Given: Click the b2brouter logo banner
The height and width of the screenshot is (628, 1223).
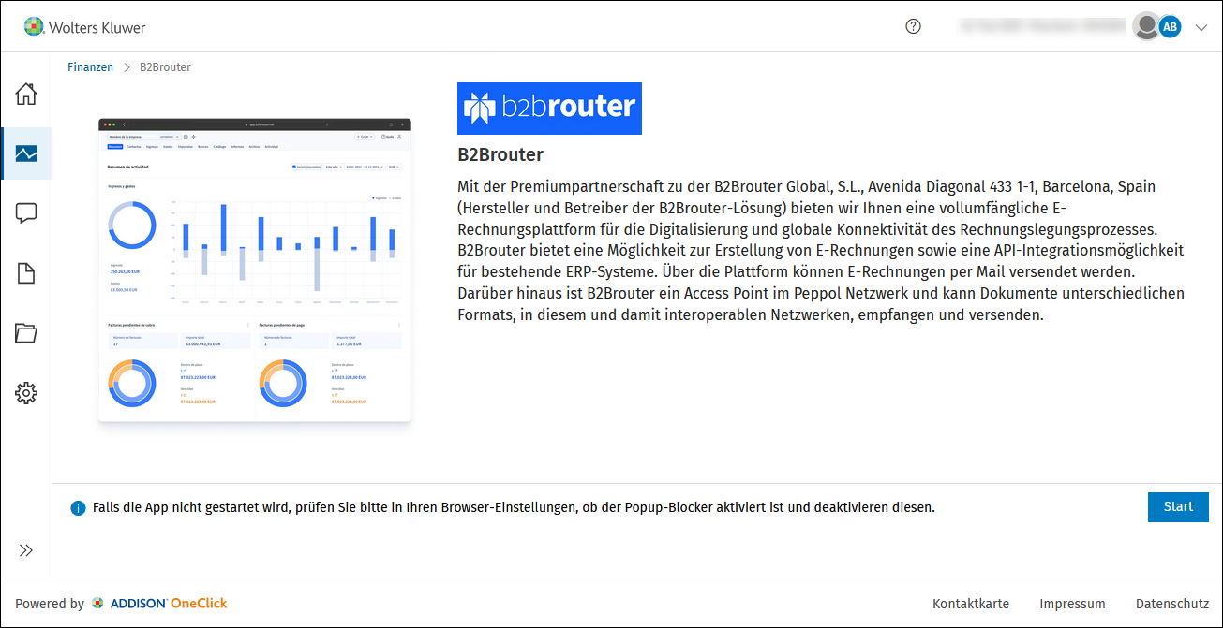Looking at the screenshot, I should (x=549, y=109).
